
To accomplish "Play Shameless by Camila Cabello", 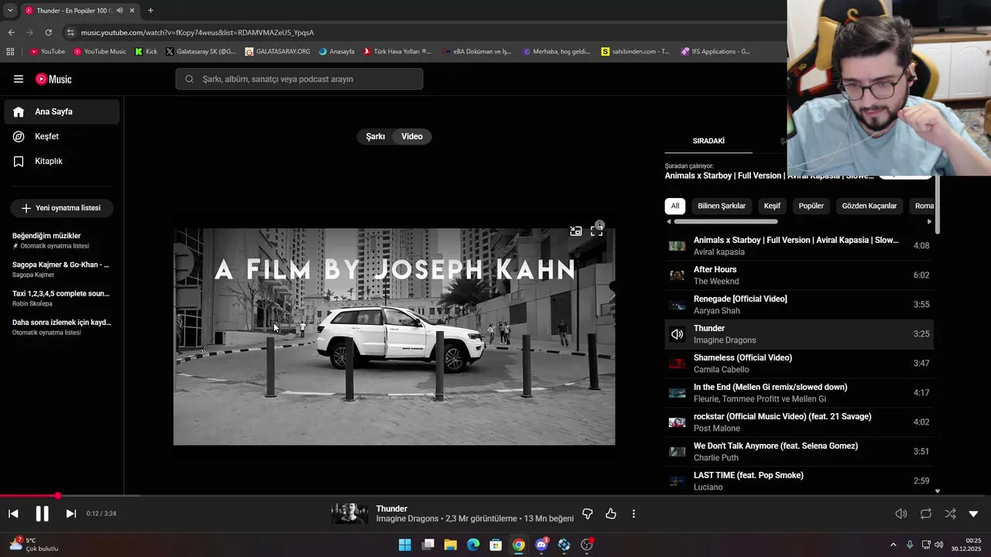I will tap(799, 364).
